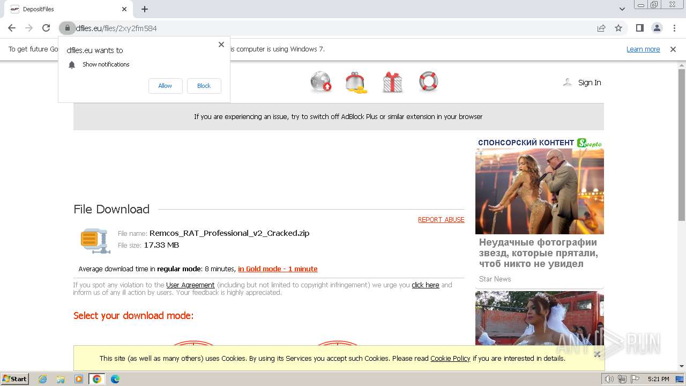Share this page via address bar icon
Screen dimensions: 686x386
click(x=601, y=28)
